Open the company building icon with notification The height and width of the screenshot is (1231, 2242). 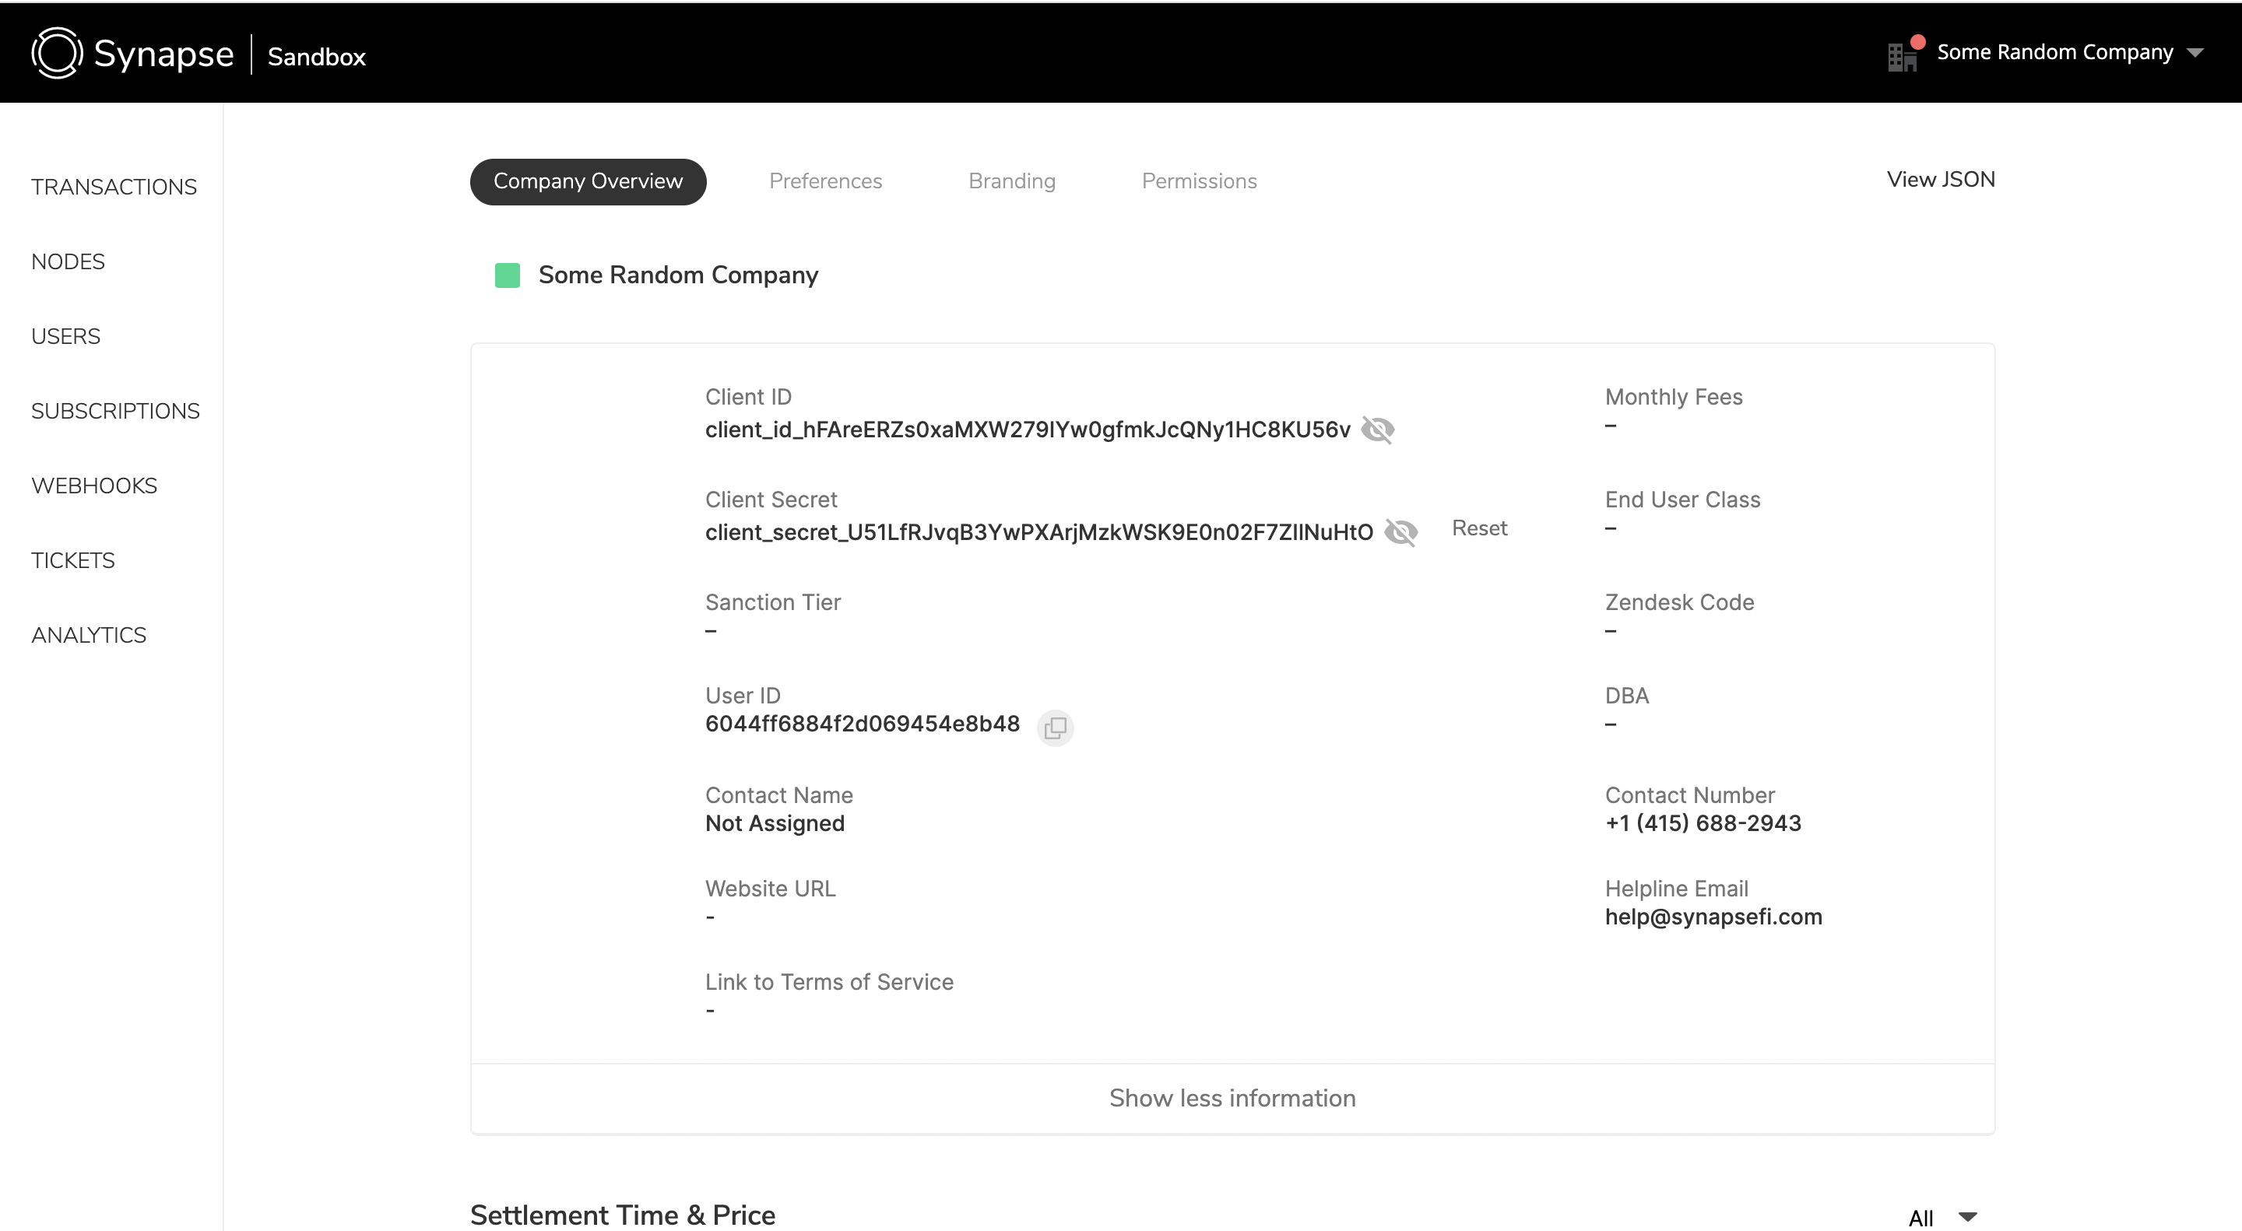point(1904,54)
